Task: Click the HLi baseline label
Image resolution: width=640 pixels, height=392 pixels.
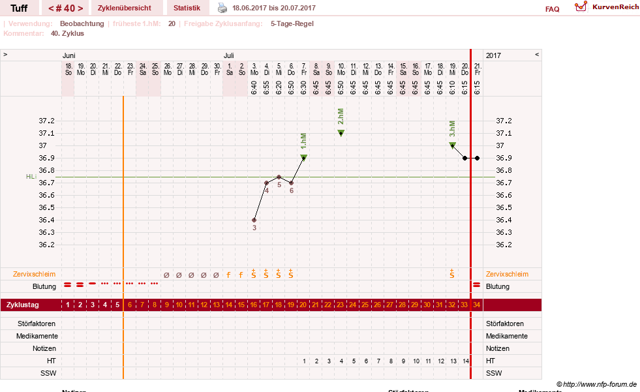Action: coord(31,177)
